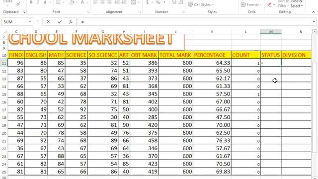Apply Percent Style

tap(158, 2)
